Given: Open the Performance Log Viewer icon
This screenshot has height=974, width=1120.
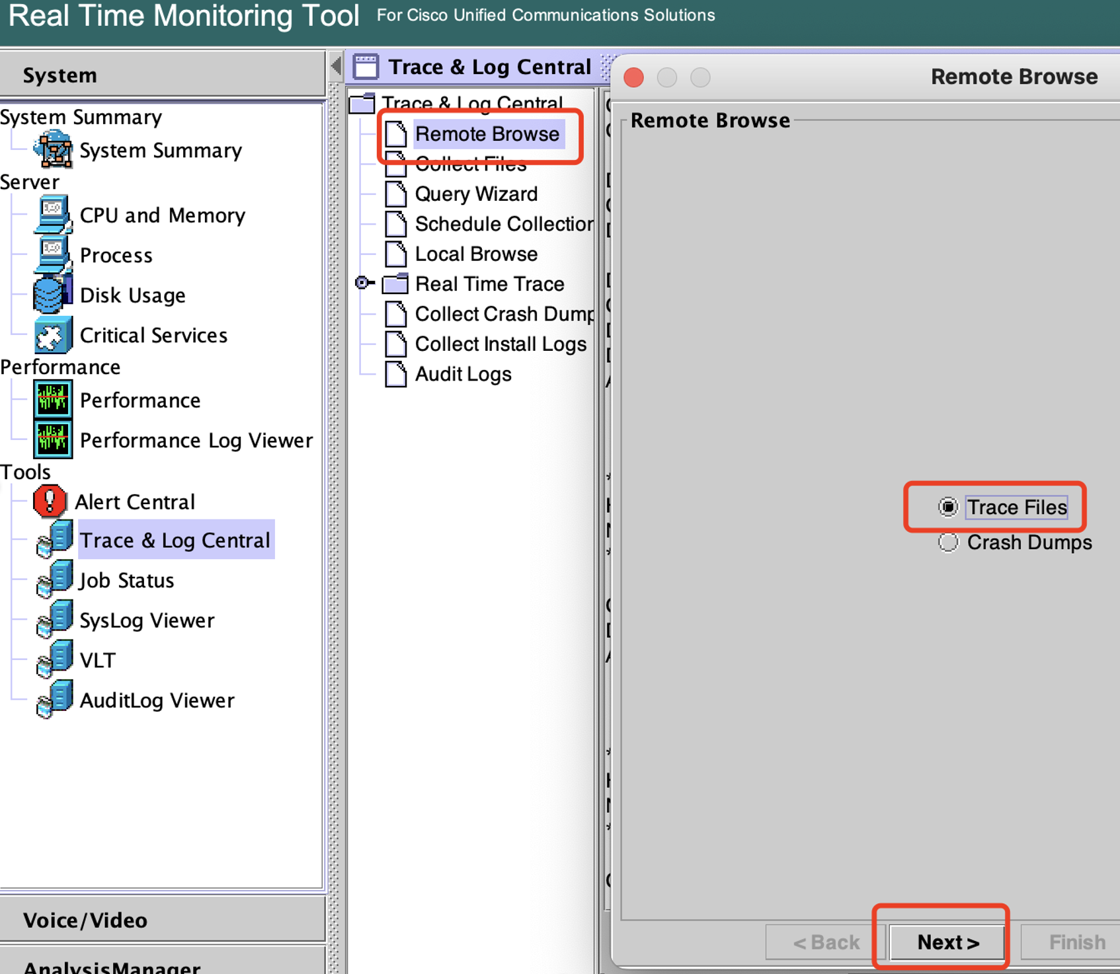Looking at the screenshot, I should pyautogui.click(x=52, y=440).
